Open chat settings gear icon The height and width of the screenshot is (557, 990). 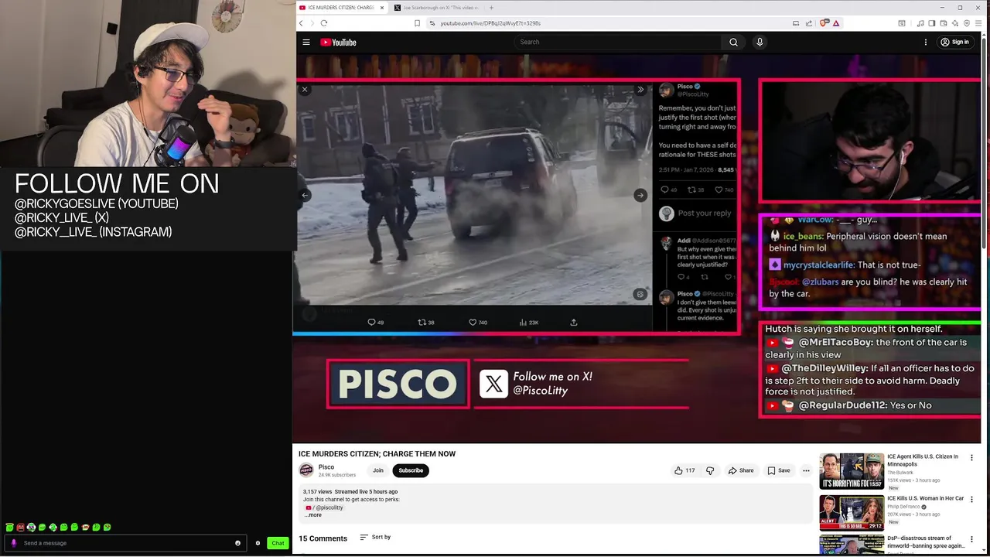258,543
